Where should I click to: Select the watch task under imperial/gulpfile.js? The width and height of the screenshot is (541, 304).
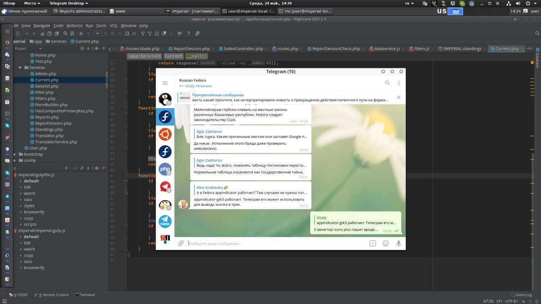(29, 193)
